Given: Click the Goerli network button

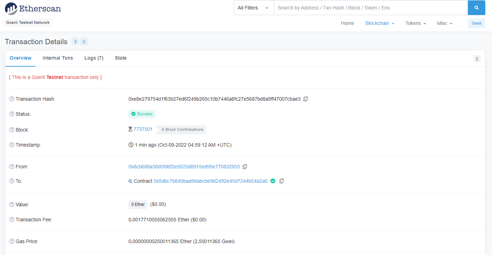Looking at the screenshot, I should coord(477,24).
